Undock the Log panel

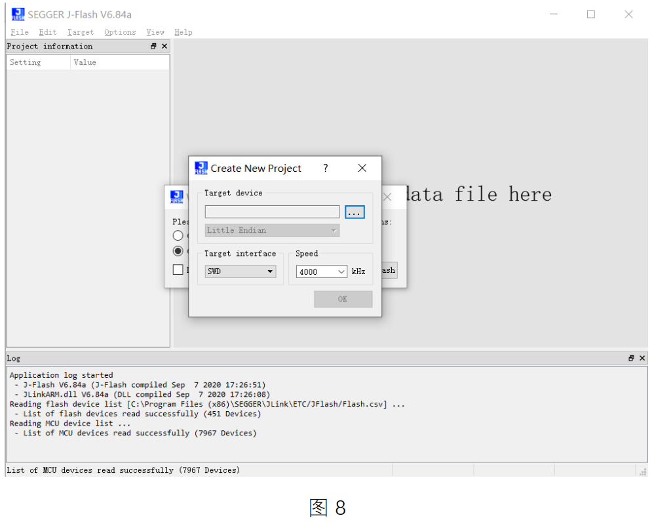tap(631, 359)
